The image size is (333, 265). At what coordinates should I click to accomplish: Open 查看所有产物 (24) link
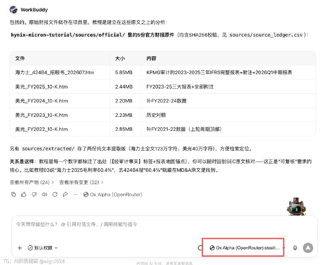point(32,182)
